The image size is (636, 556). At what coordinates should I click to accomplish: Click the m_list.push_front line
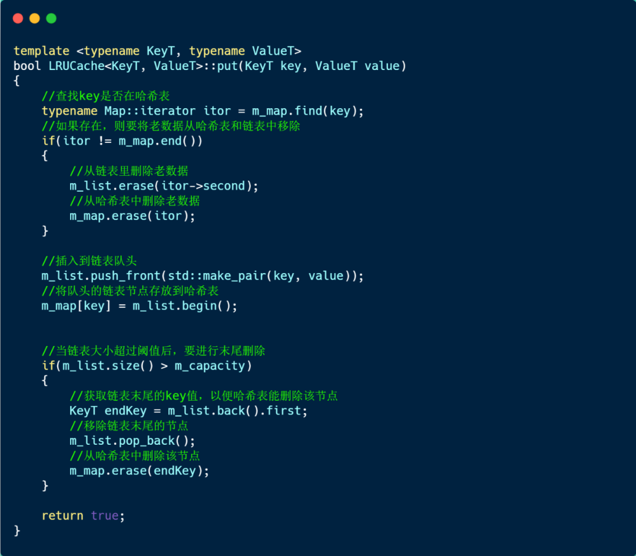pos(203,276)
